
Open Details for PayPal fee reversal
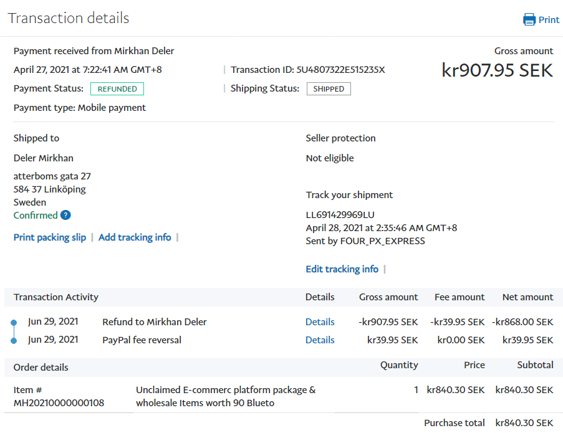click(x=320, y=340)
